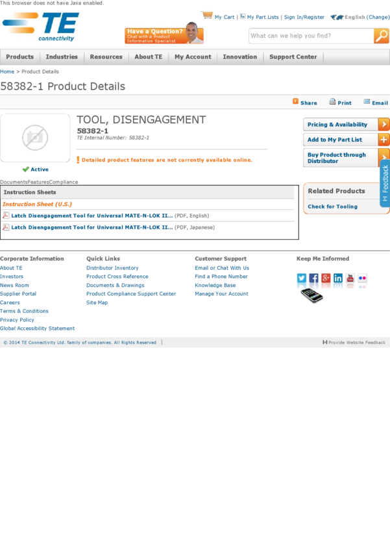This screenshot has width=390, height=552.
Task: Open the English Latch Disengagement Tool PDF
Action: pos(92,216)
